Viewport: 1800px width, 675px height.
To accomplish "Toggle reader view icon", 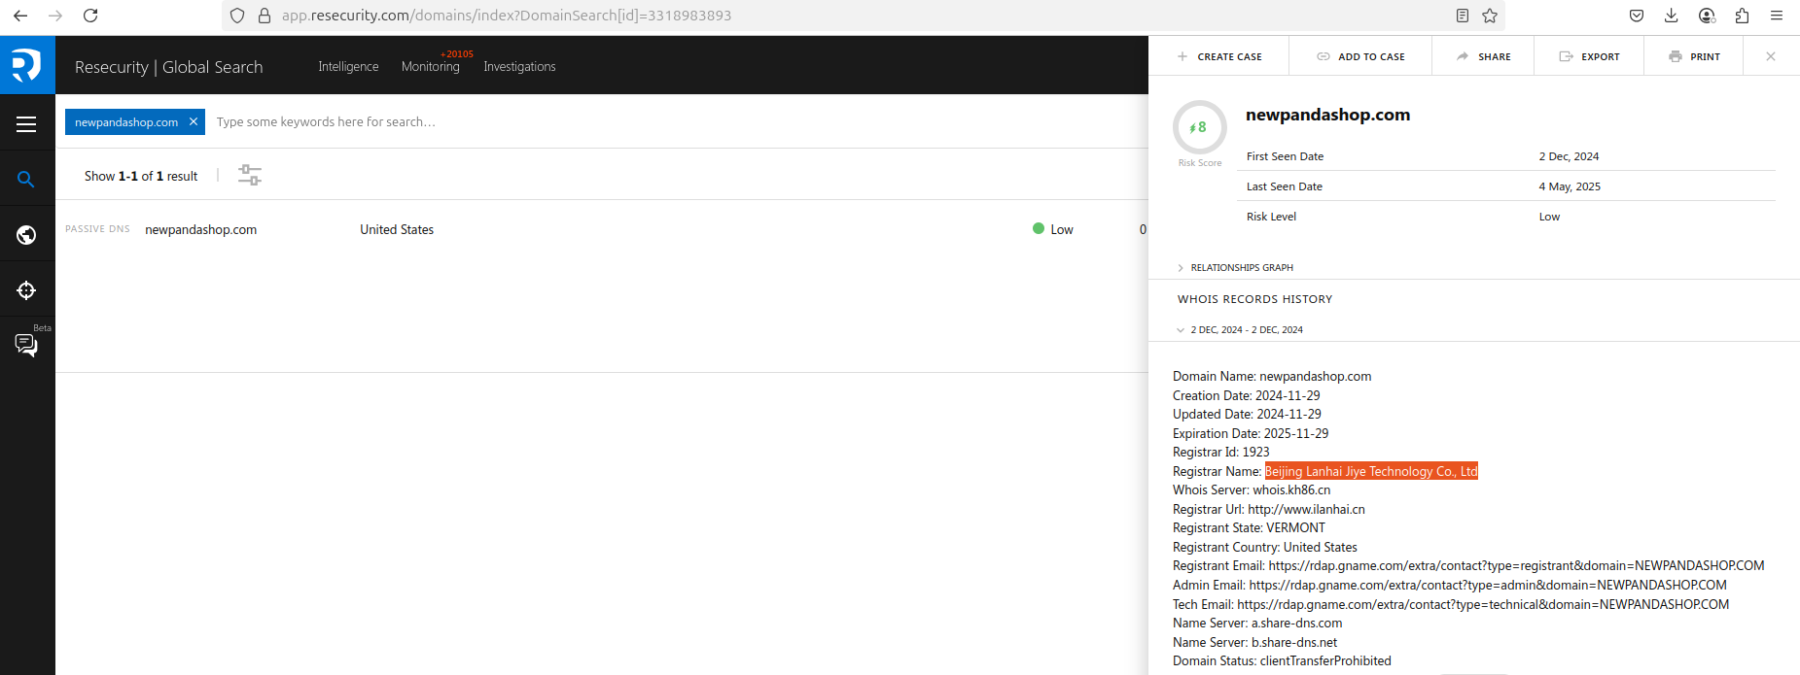I will click(x=1463, y=16).
